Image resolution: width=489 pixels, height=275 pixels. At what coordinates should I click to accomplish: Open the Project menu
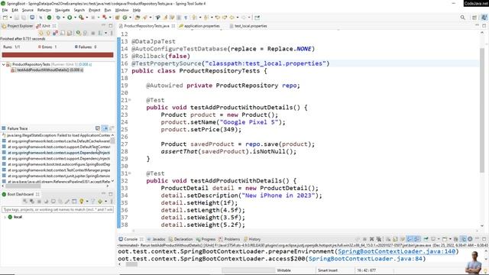point(95,10)
